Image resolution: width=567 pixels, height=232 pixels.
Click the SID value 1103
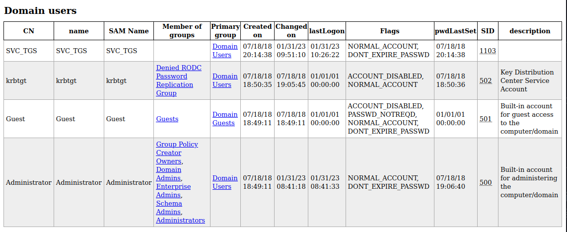[488, 51]
